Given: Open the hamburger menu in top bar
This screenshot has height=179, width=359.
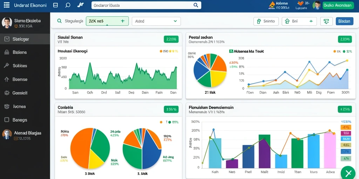Looking at the screenshot, I should click(7, 5).
